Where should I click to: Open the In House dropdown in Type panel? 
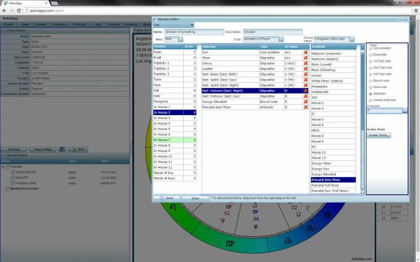405,111
